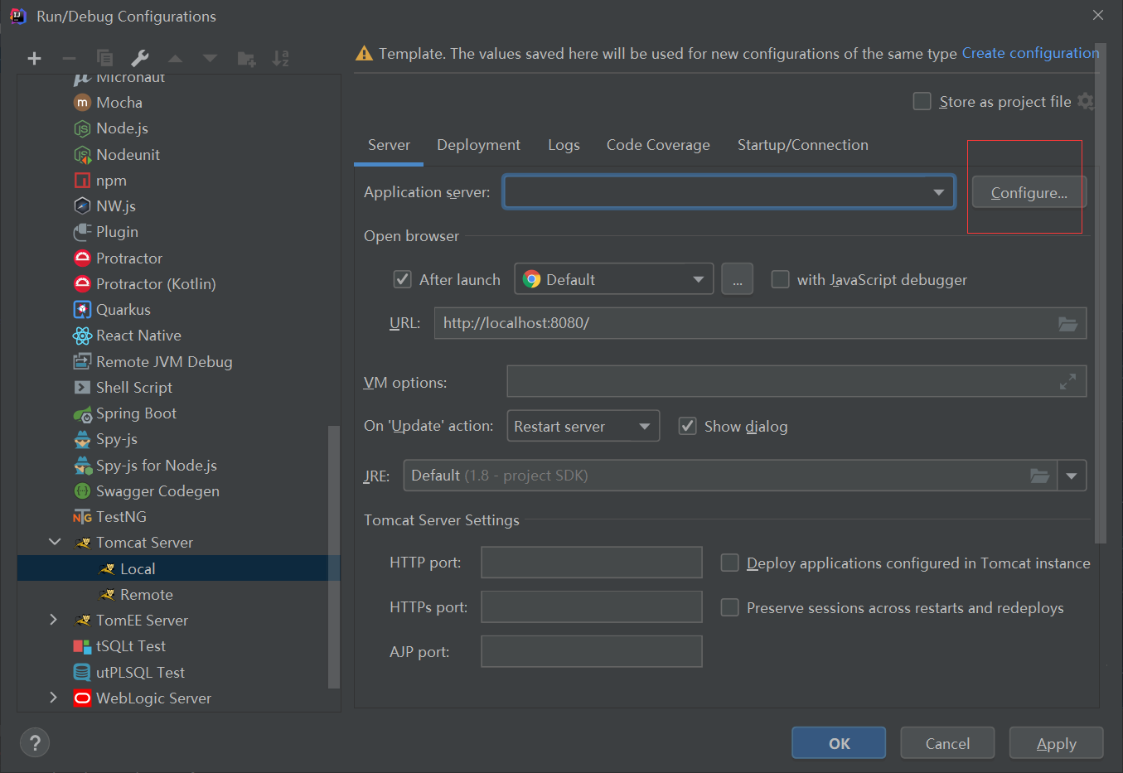Screen dimensions: 1123x773
Task: Disable the Show dialog checkbox
Action: (687, 426)
